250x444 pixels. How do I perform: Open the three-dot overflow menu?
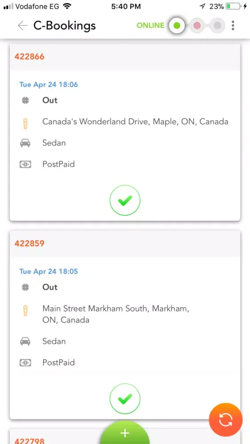(233, 25)
